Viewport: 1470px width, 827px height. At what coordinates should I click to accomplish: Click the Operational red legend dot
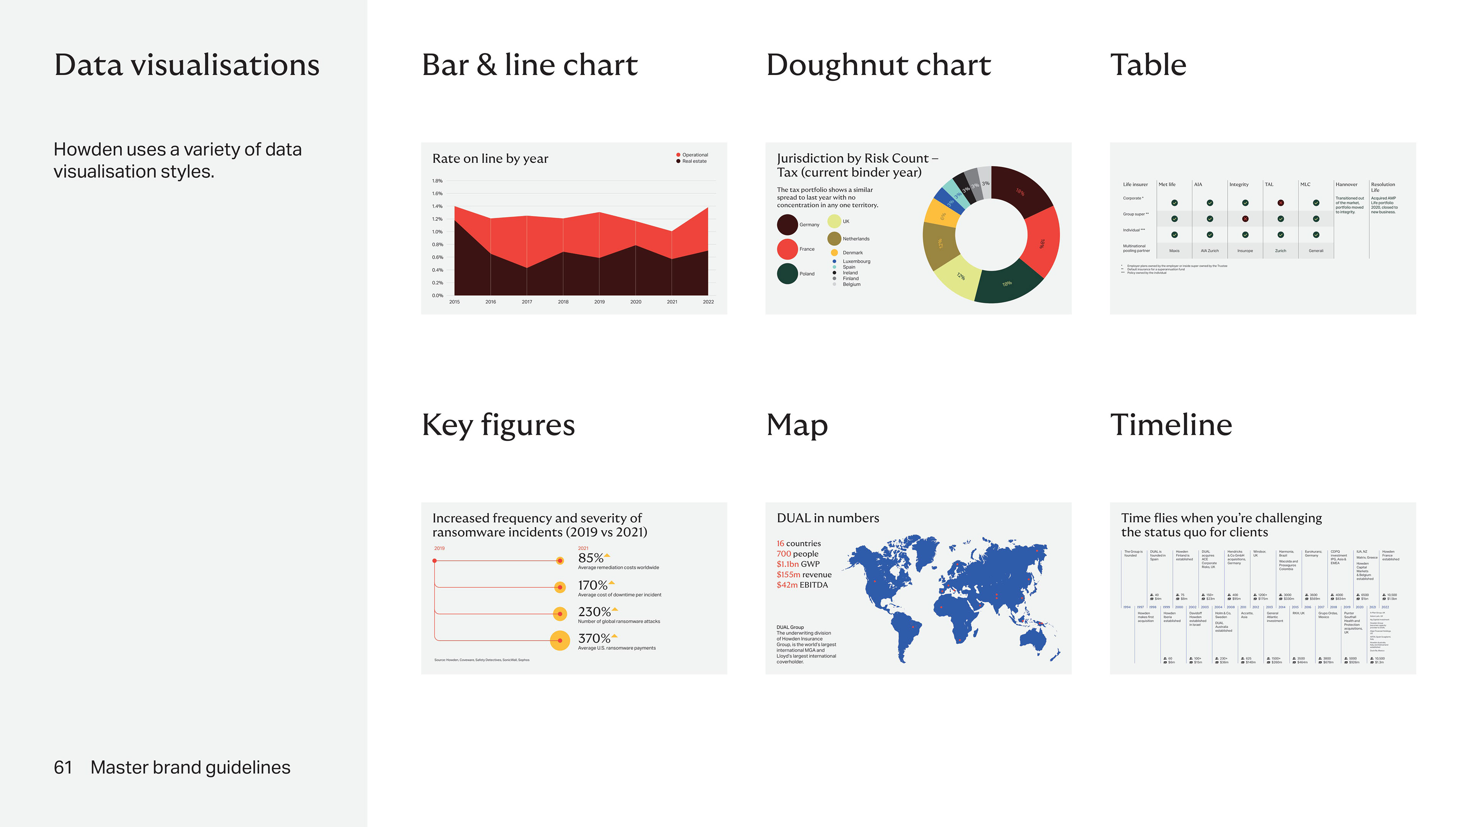pos(678,155)
